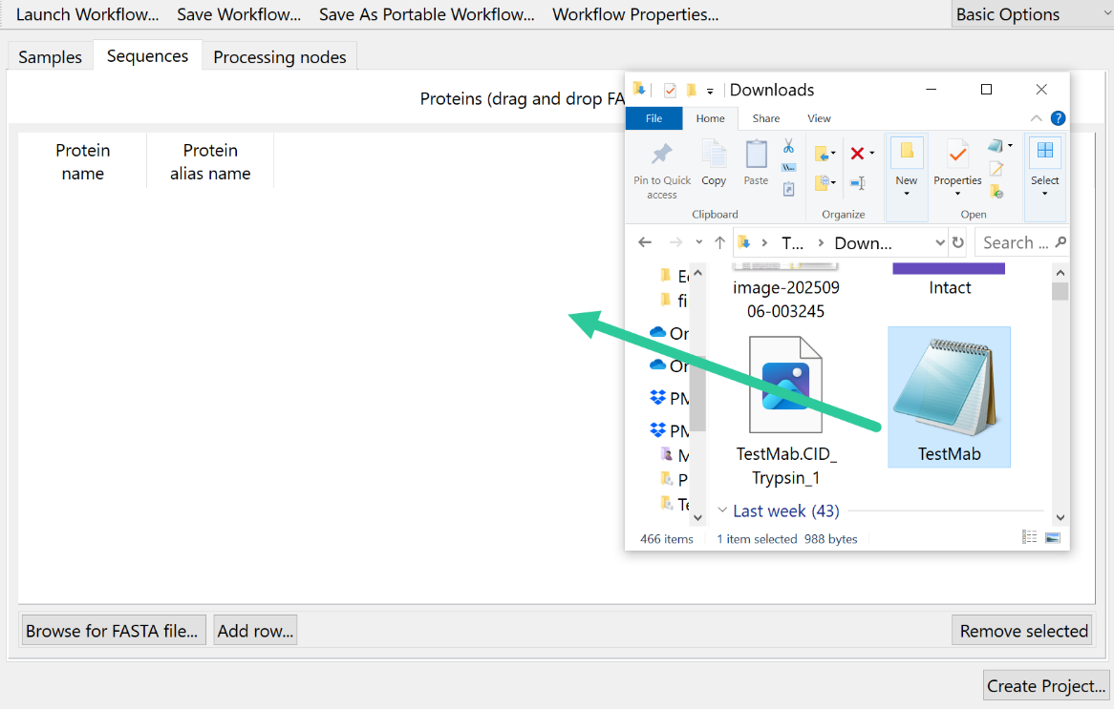Image resolution: width=1114 pixels, height=709 pixels.
Task: Click the History folder icon
Action: (996, 192)
